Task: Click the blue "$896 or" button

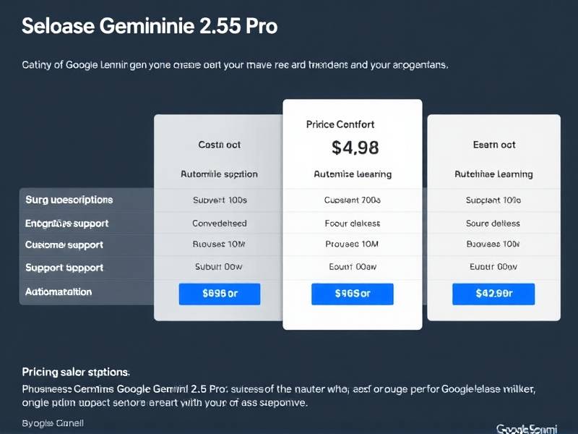Action: click(x=220, y=294)
